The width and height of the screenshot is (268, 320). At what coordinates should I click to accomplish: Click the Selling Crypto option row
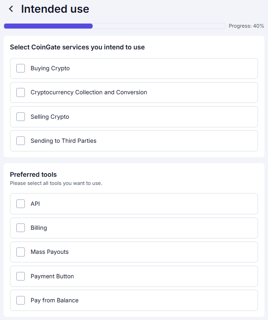tap(134, 117)
